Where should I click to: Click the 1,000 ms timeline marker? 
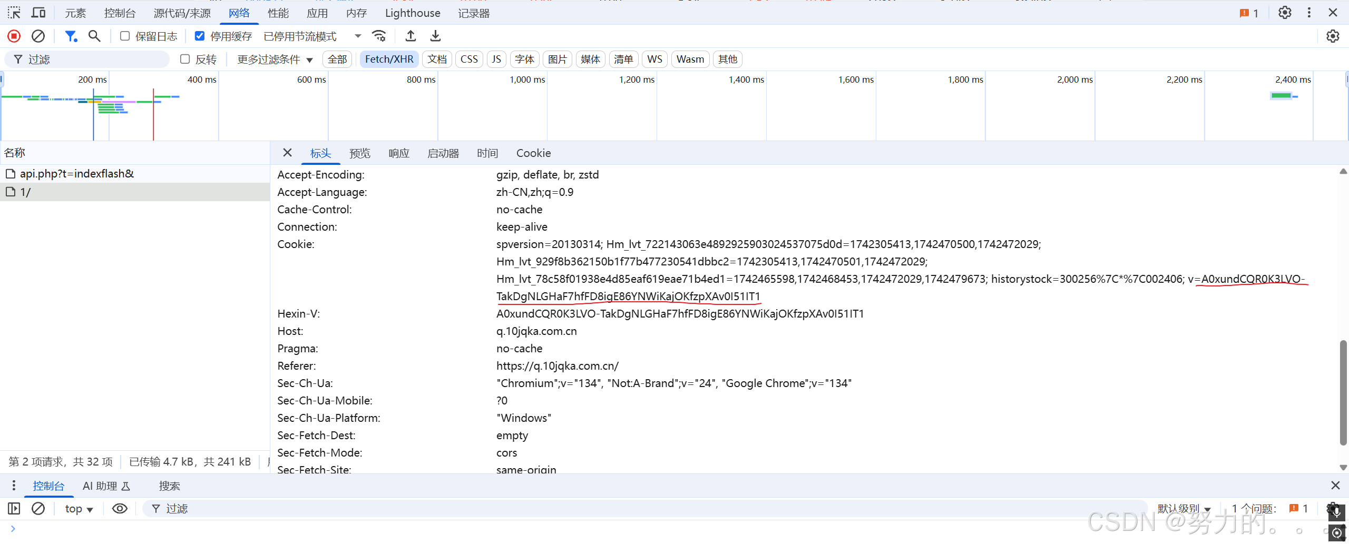click(x=527, y=80)
